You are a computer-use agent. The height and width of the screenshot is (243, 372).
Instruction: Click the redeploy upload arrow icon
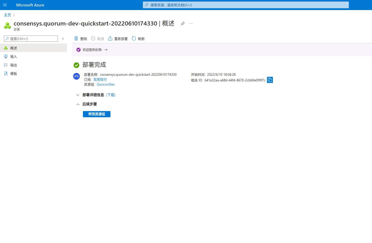[x=110, y=38]
